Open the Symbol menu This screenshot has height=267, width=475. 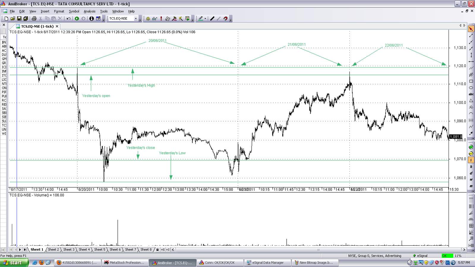pyautogui.click(x=74, y=11)
